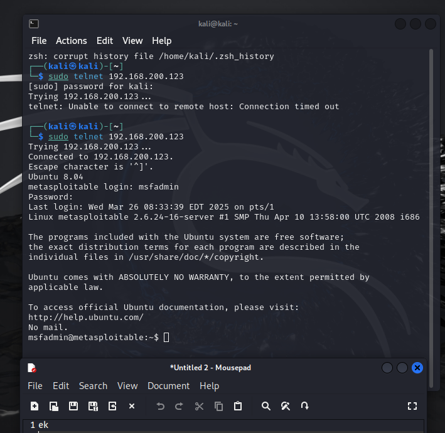This screenshot has height=433, width=445.
Task: Close the Mousepad window with the blue X
Action: click(417, 368)
